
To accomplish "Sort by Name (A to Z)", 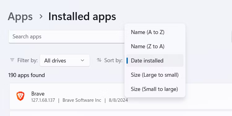I will coord(155,32).
